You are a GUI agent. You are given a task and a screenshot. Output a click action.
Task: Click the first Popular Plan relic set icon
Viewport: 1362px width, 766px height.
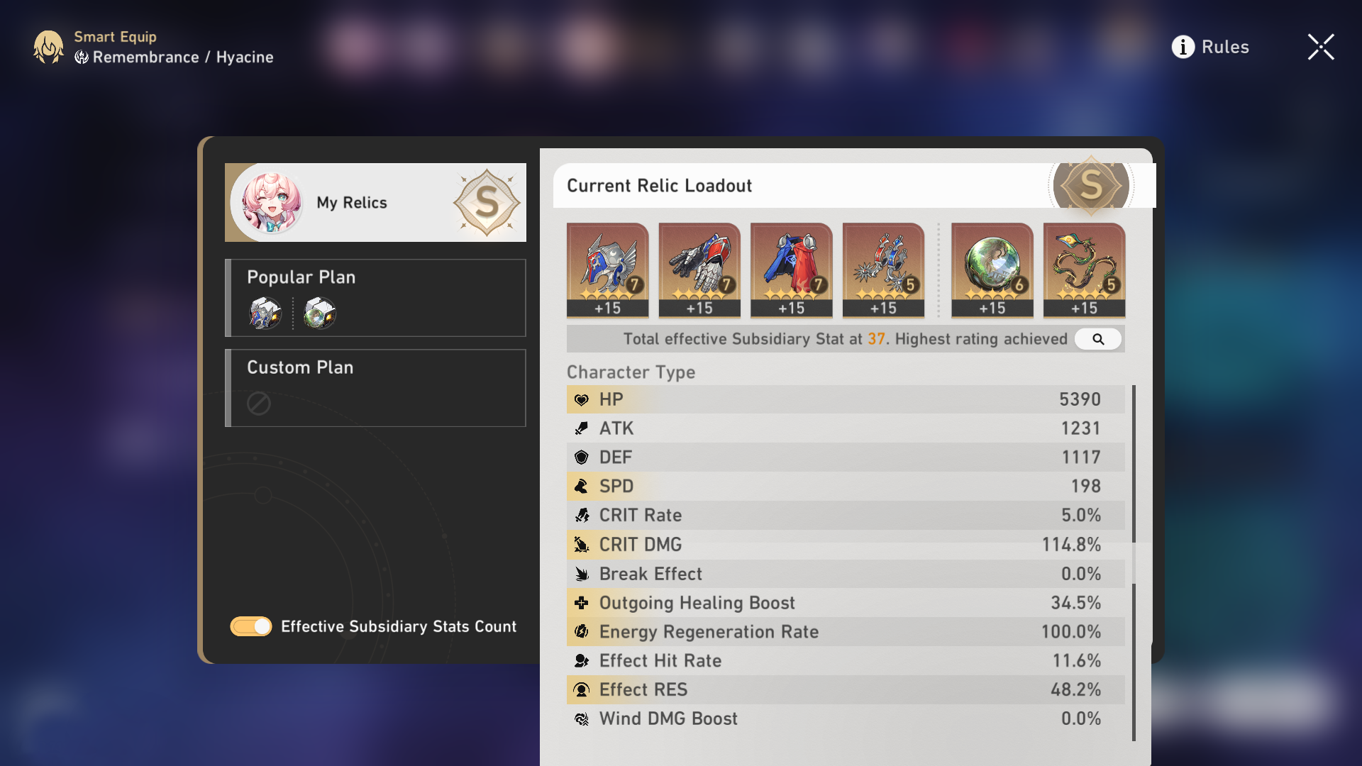(x=265, y=313)
